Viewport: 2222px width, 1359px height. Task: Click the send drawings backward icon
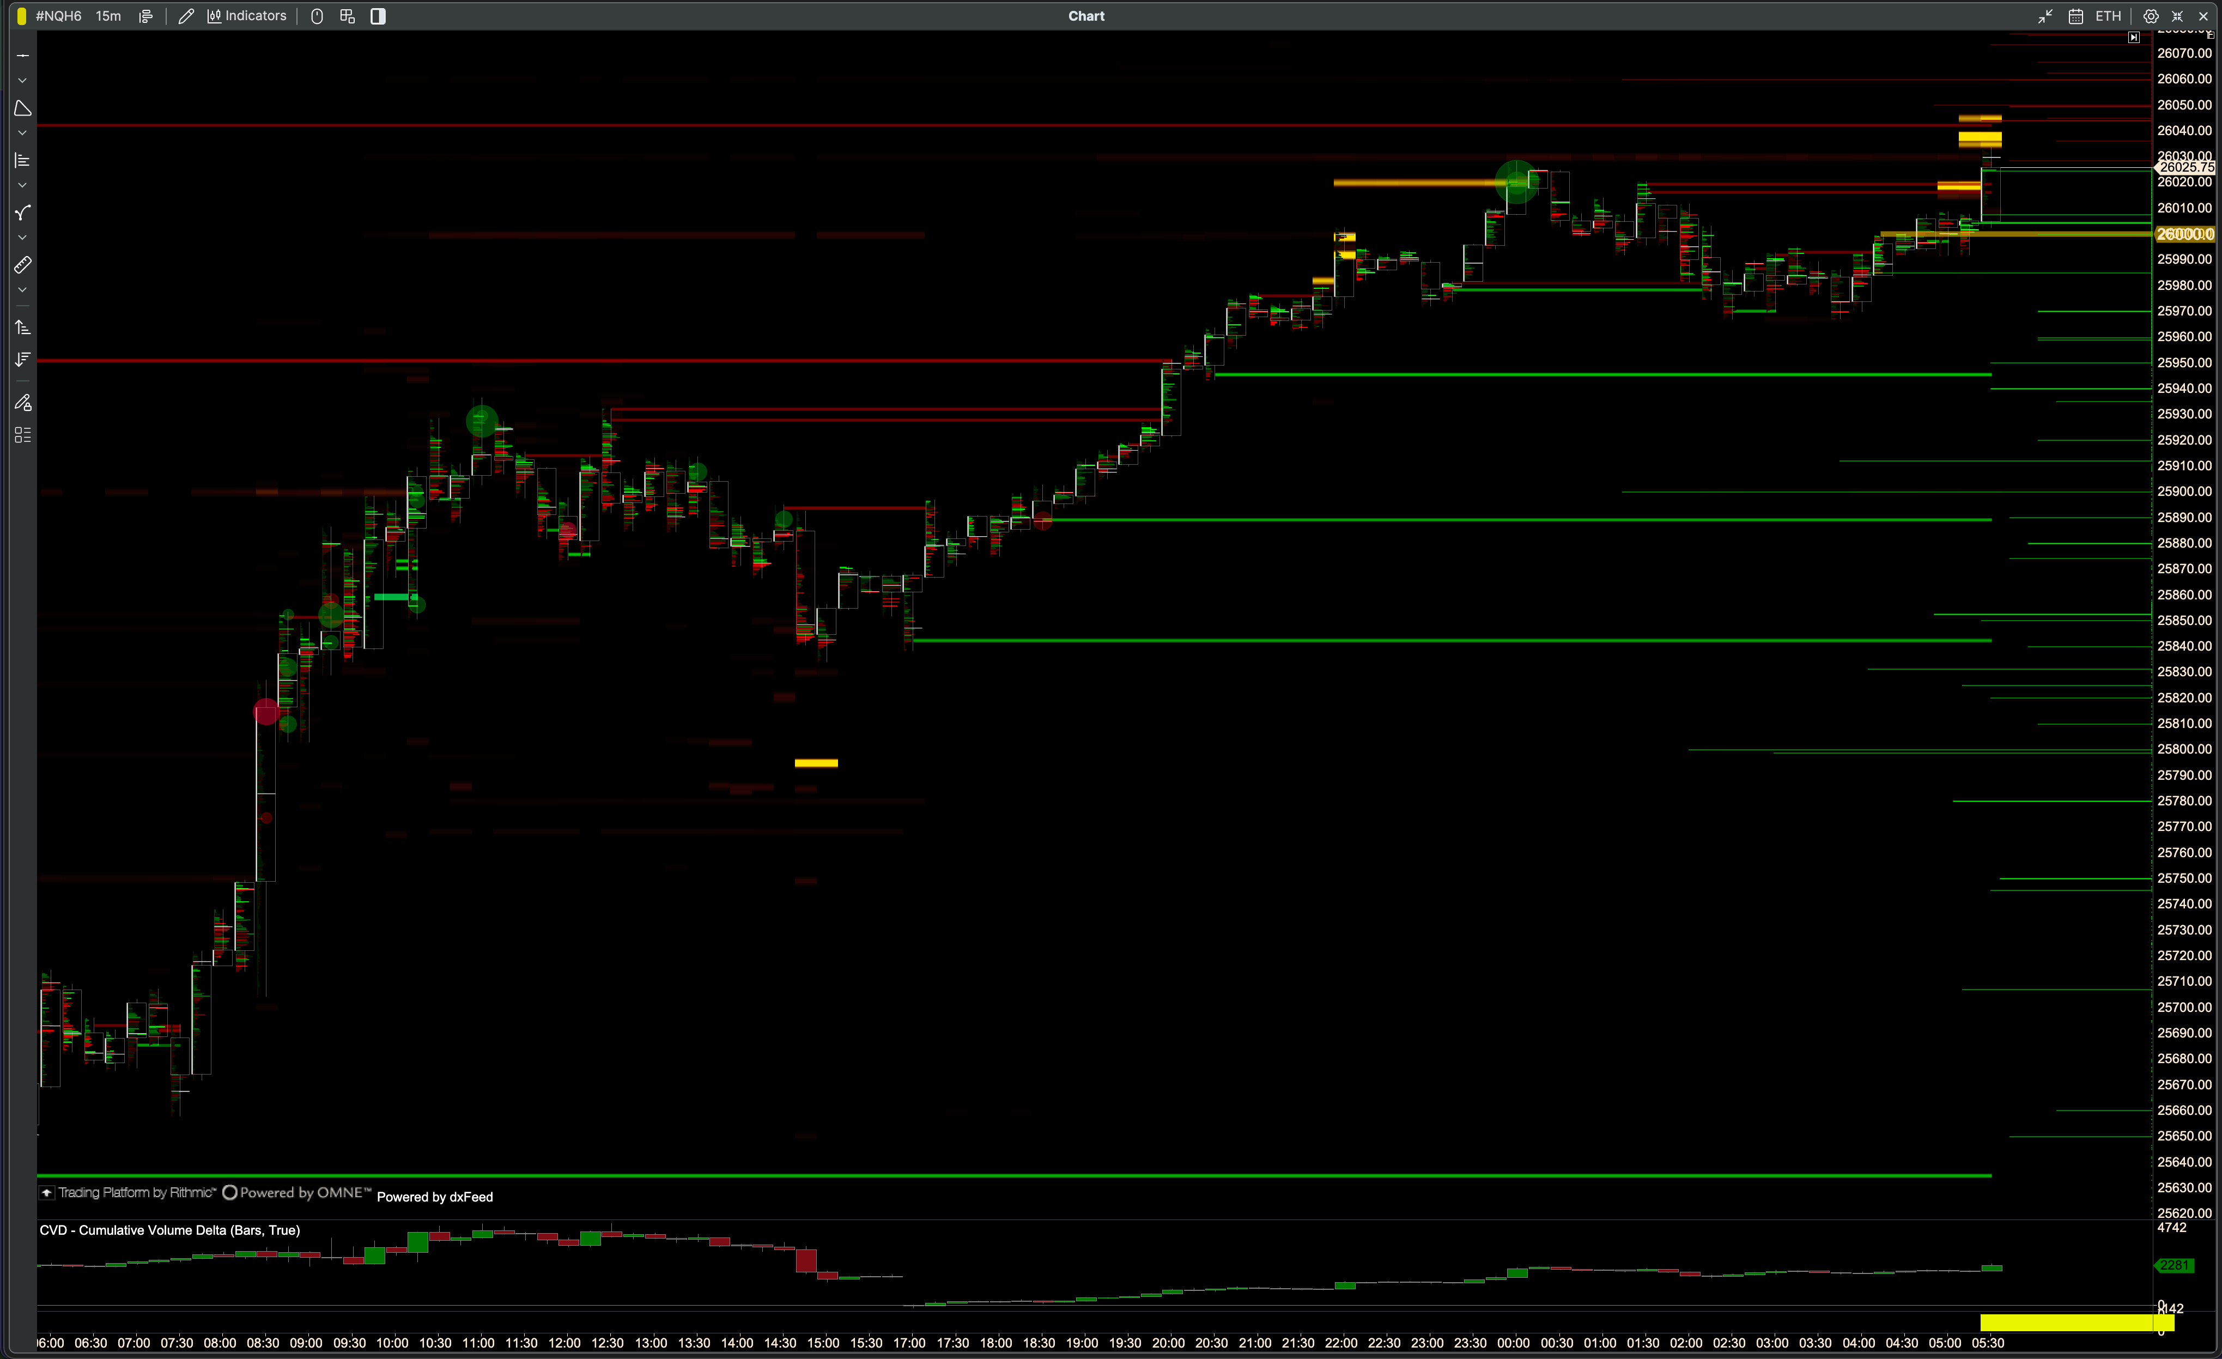[22, 360]
